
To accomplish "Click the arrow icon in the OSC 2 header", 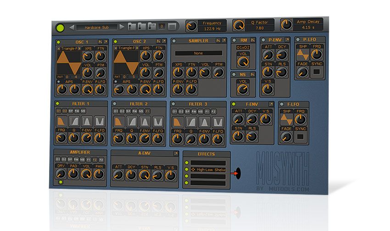I will tap(164, 41).
